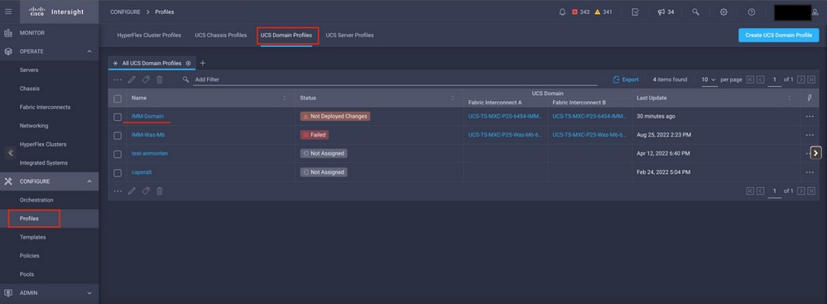Screen dimensions: 827x304
Task: Select UCS Domain Profiles tab
Action: [x=286, y=36]
